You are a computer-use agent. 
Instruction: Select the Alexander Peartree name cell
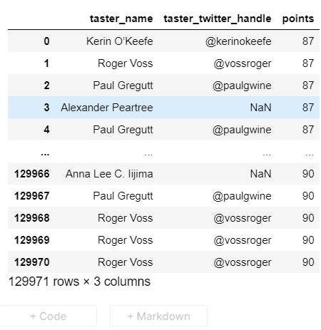[107, 108]
